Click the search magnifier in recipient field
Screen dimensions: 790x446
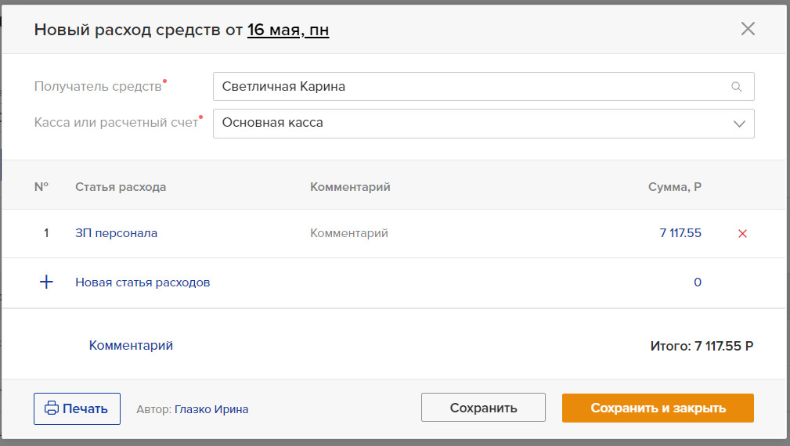click(737, 87)
